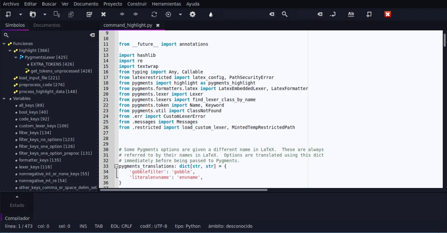The image size is (447, 233).
Task: Collapse the highlight [366] node
Action: click(x=10, y=51)
